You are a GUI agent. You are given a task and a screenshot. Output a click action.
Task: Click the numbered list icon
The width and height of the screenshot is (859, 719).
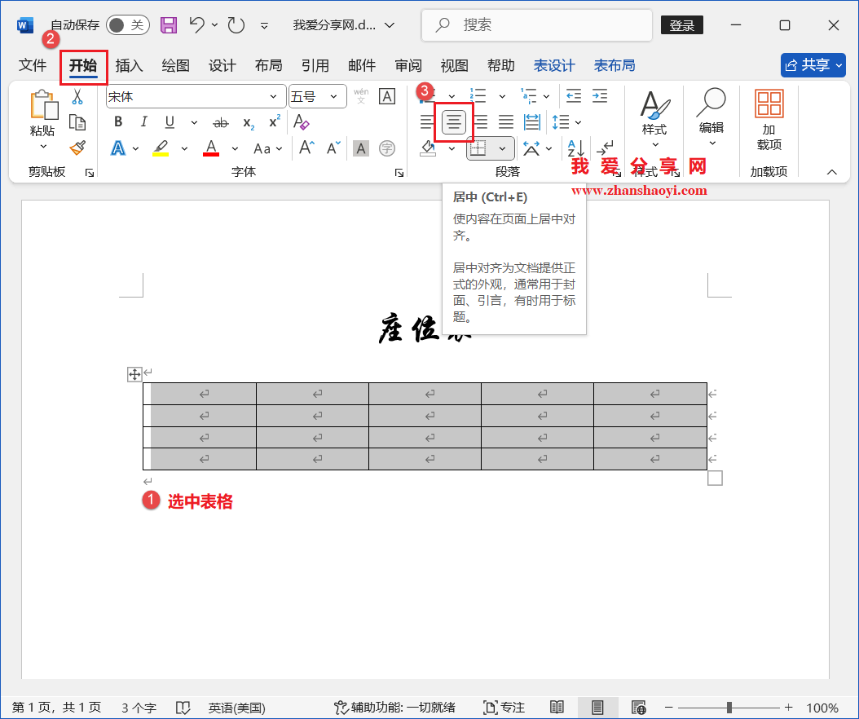[x=478, y=96]
